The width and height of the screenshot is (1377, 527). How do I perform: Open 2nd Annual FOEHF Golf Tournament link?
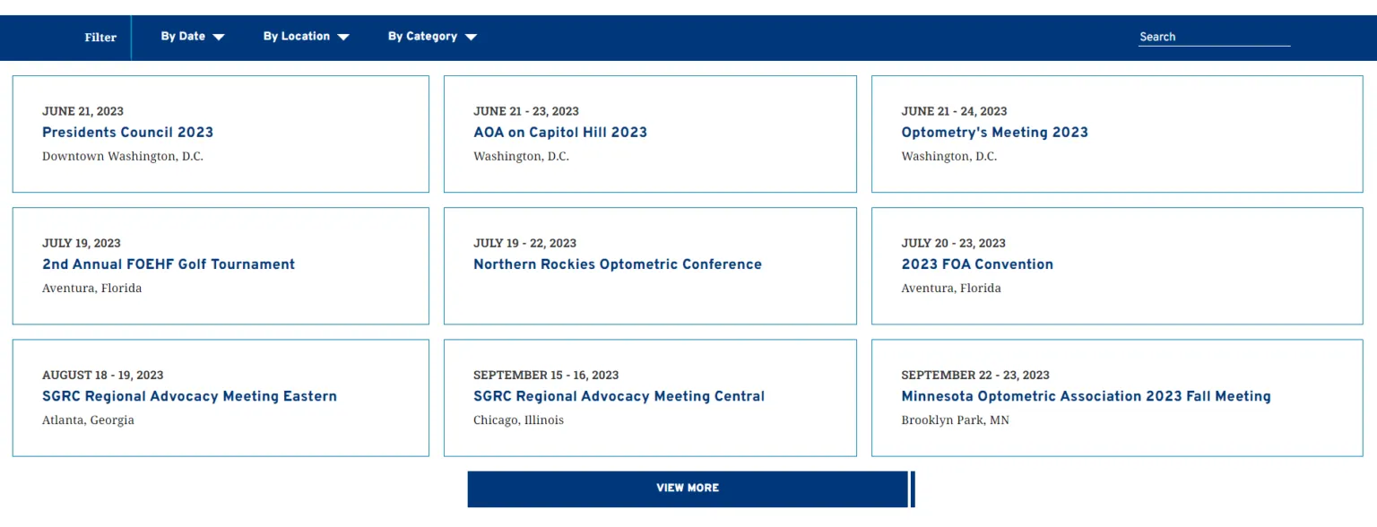[169, 264]
